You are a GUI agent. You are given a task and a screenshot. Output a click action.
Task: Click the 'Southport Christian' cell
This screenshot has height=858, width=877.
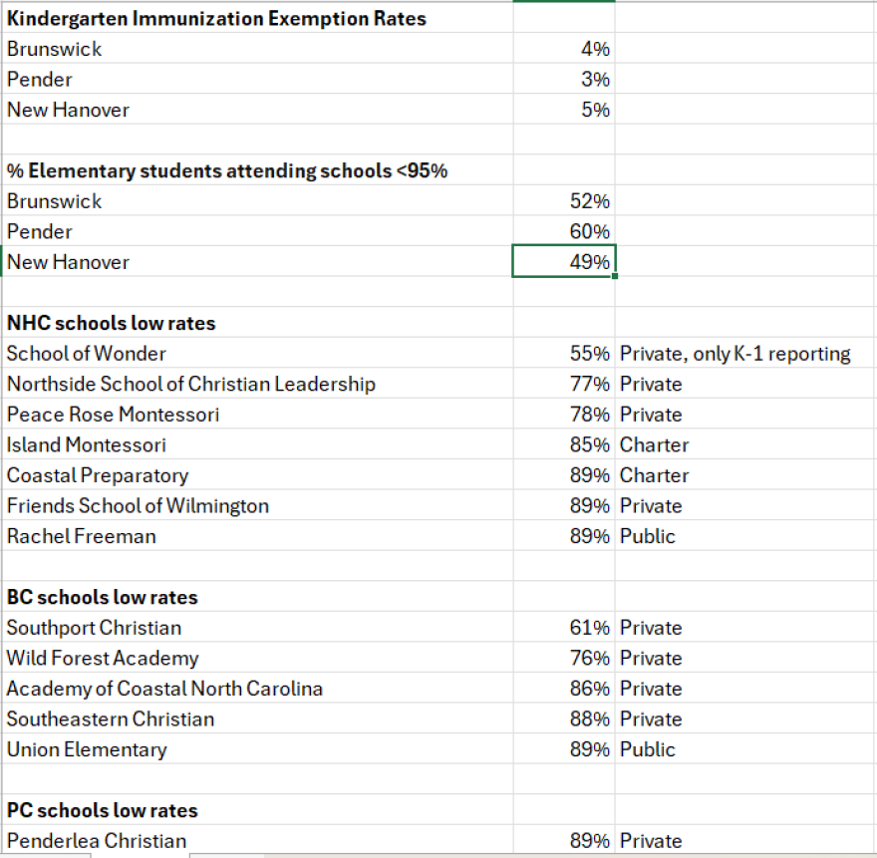pyautogui.click(x=94, y=628)
